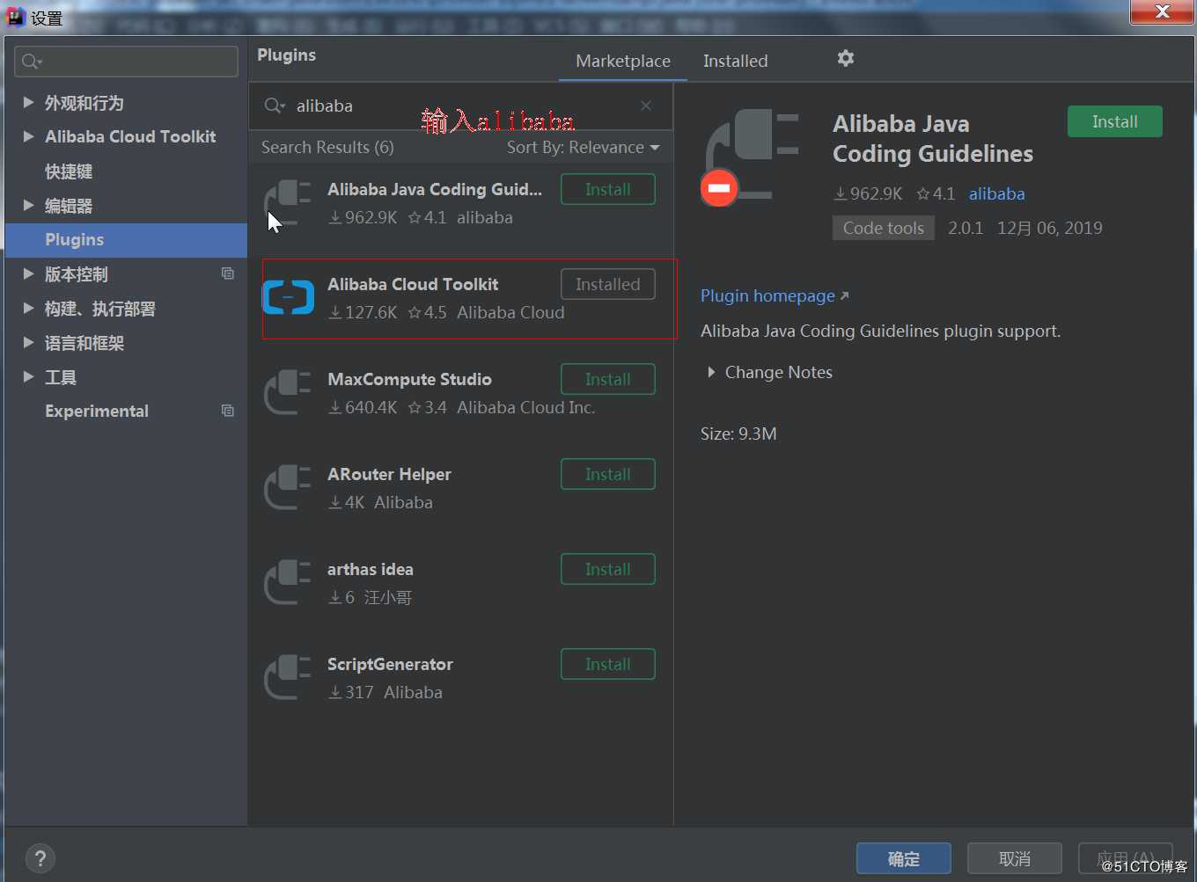This screenshot has width=1197, height=882.
Task: Install ARouter Helper plugin
Action: 608,474
